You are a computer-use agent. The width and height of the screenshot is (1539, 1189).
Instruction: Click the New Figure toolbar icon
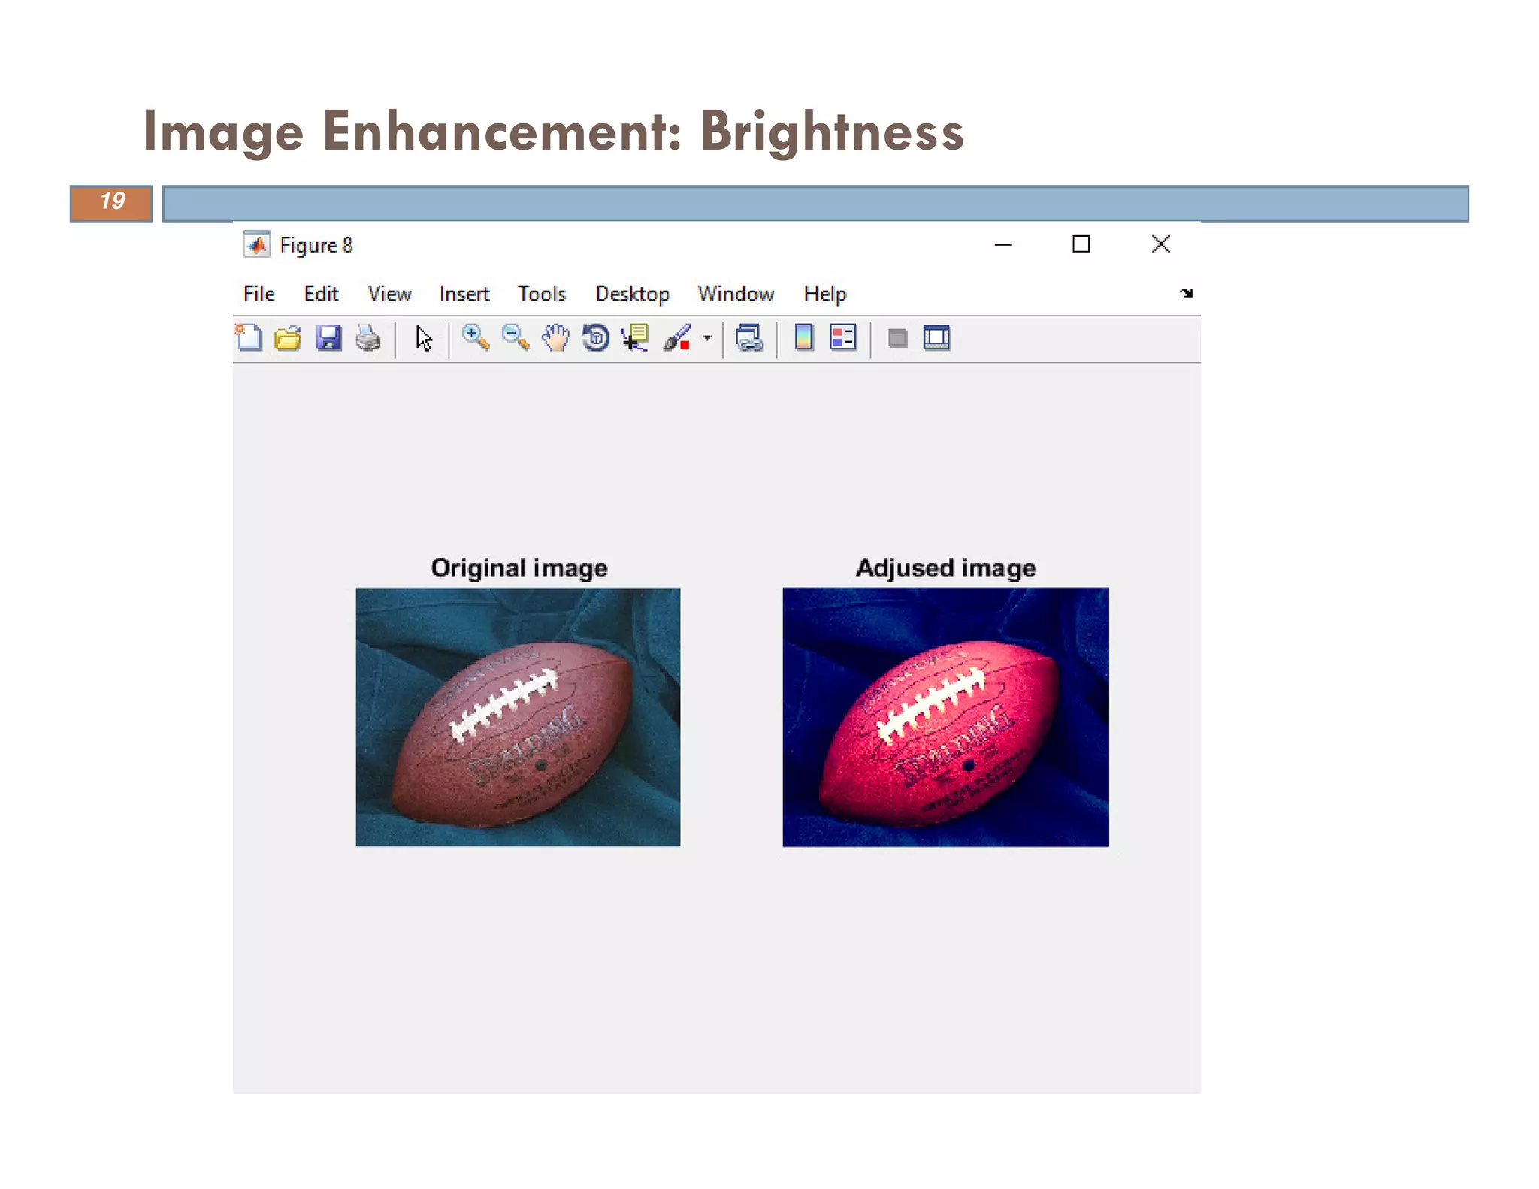coord(249,338)
